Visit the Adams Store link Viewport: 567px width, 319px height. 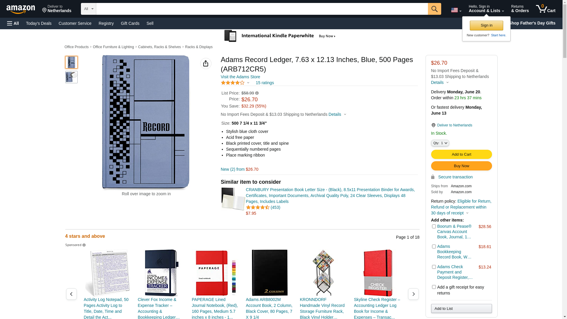click(x=240, y=77)
